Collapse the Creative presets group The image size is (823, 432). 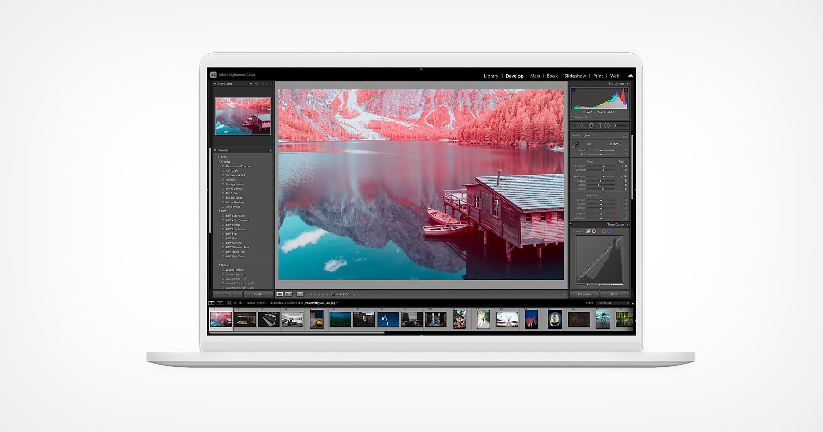click(219, 161)
